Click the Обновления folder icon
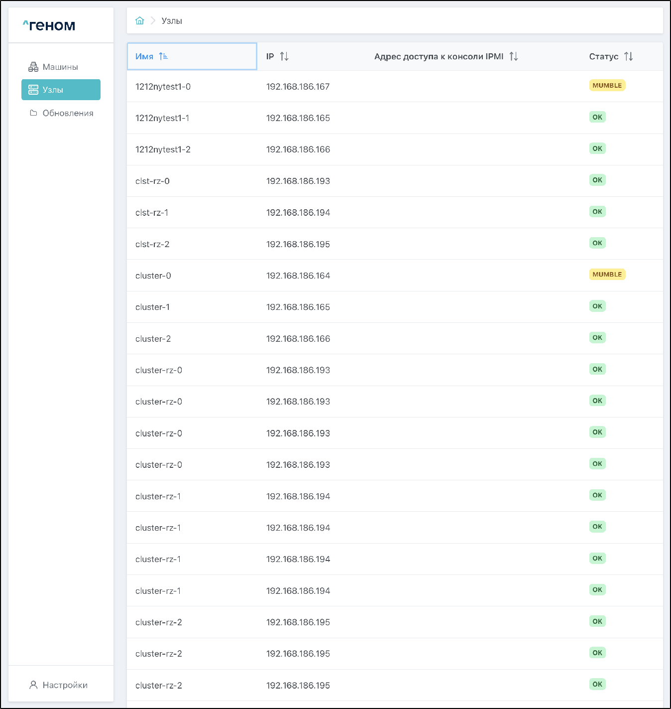The width and height of the screenshot is (671, 709). point(33,113)
